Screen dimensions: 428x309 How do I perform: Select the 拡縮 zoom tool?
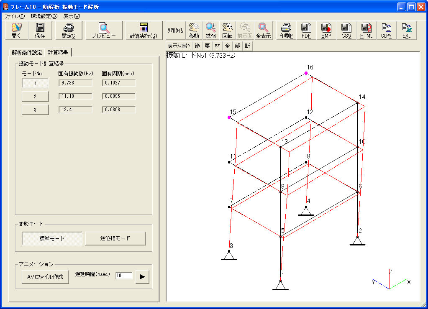click(210, 31)
